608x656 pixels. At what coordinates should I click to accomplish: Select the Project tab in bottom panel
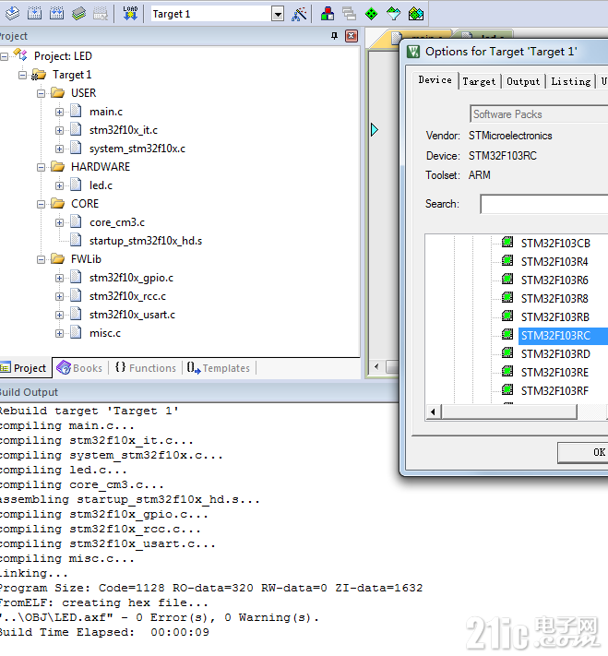pos(24,368)
